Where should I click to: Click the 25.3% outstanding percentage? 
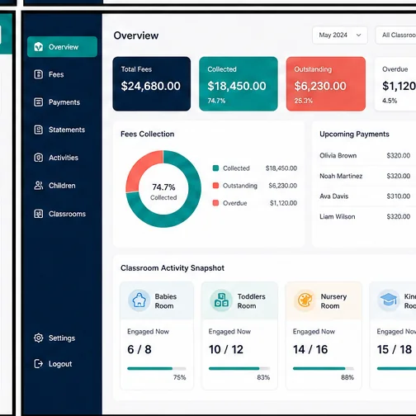[x=304, y=101]
